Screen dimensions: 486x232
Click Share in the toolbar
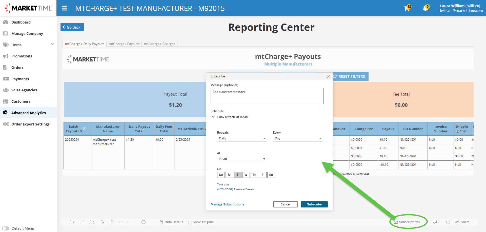[x=462, y=222]
